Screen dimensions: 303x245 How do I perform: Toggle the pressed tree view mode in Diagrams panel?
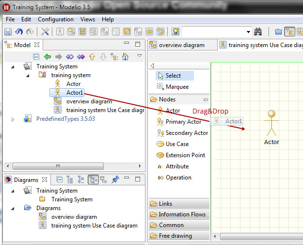coord(94,180)
